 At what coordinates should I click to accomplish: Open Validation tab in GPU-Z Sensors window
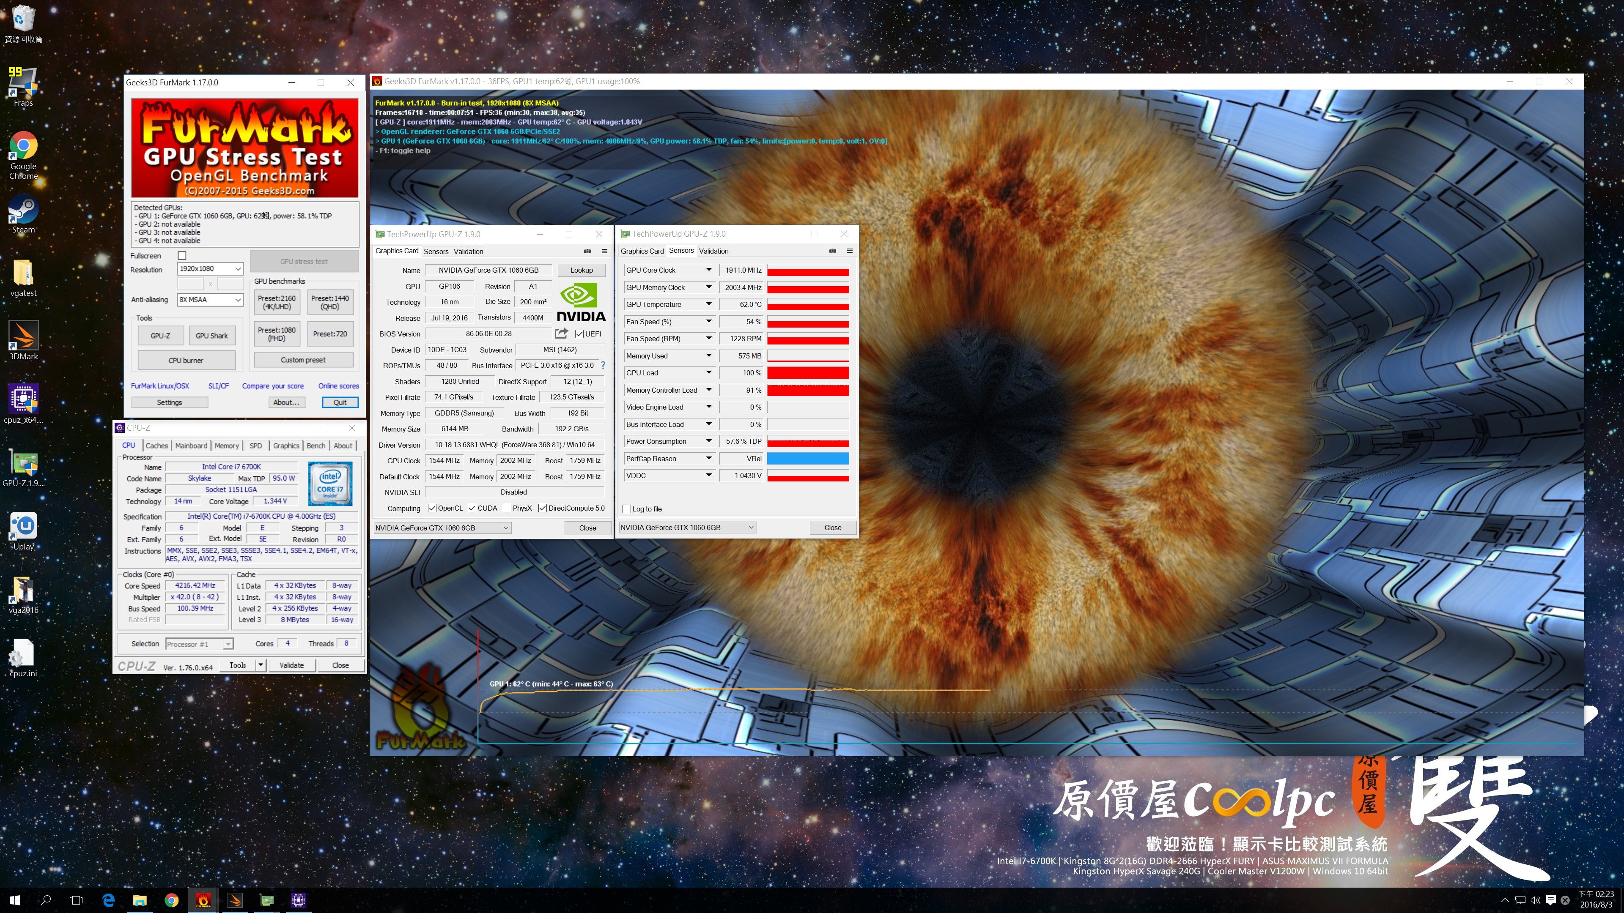tap(713, 251)
